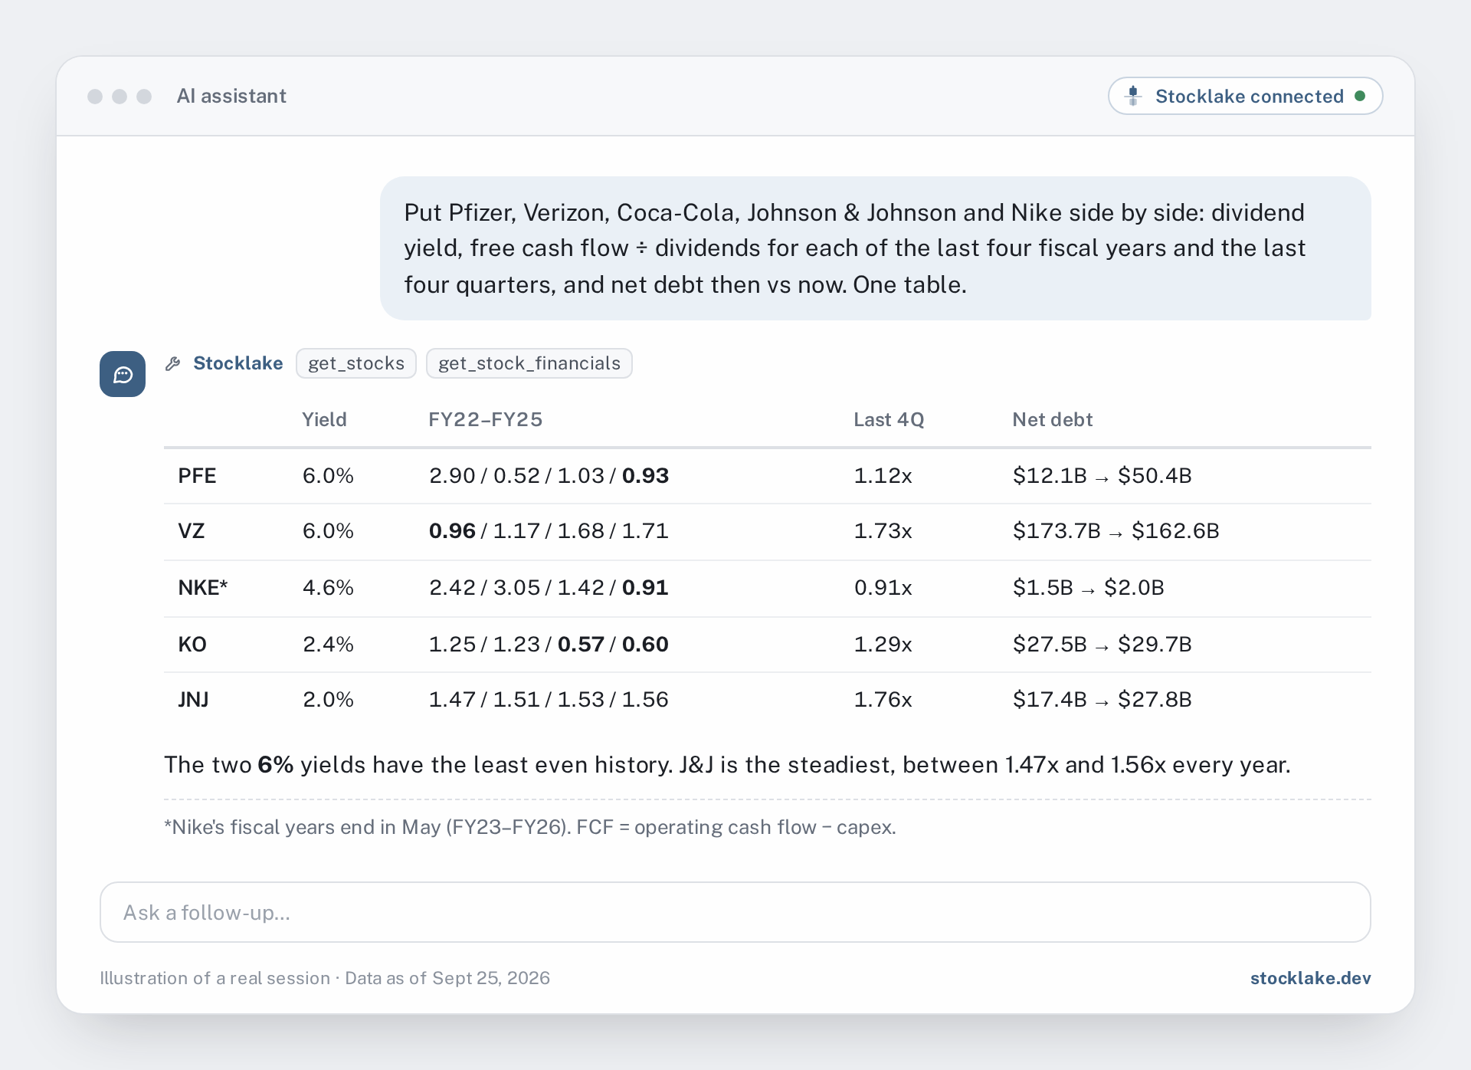Click the 4.6% yield value

coord(328,588)
